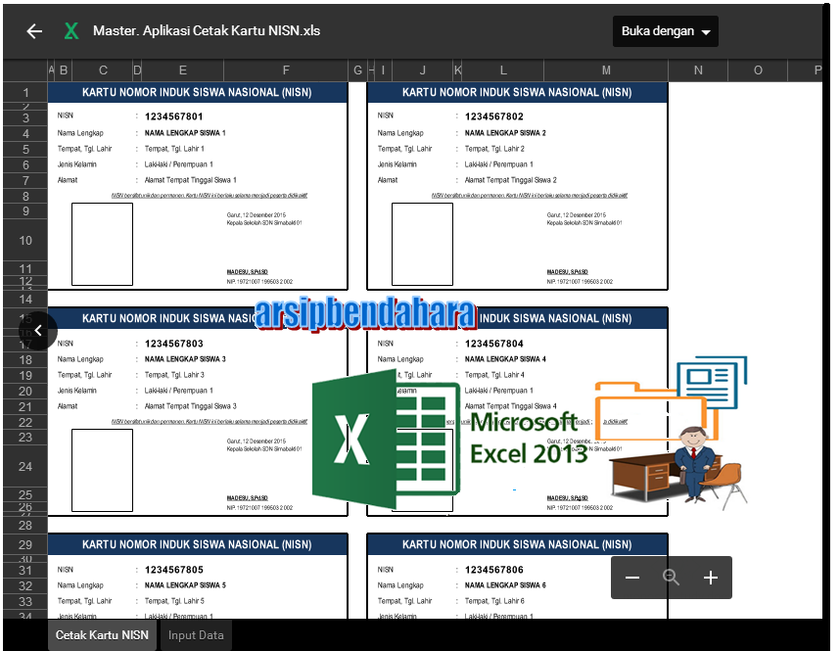Click Alamat Tempat Tinggal Siswa 2

510,180
